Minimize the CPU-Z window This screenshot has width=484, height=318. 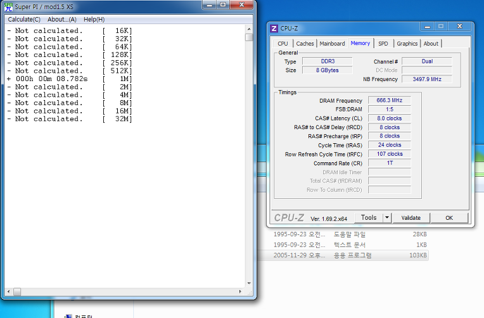tap(427, 27)
